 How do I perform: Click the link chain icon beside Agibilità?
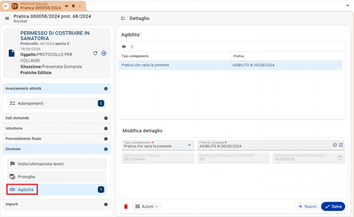(12, 190)
